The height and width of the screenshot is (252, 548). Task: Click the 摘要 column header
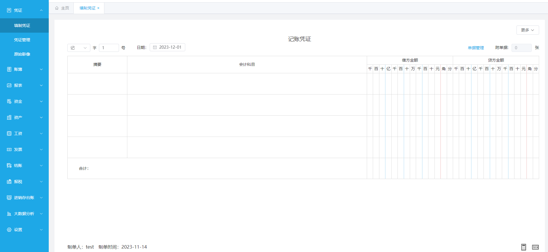pos(97,64)
